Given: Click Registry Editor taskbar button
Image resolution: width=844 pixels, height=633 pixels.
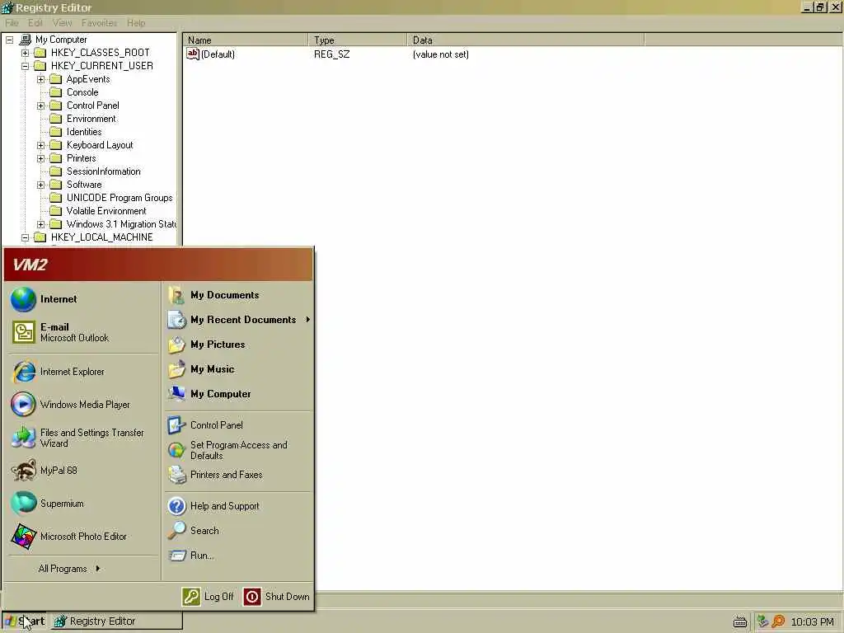Looking at the screenshot, I should pos(117,621).
